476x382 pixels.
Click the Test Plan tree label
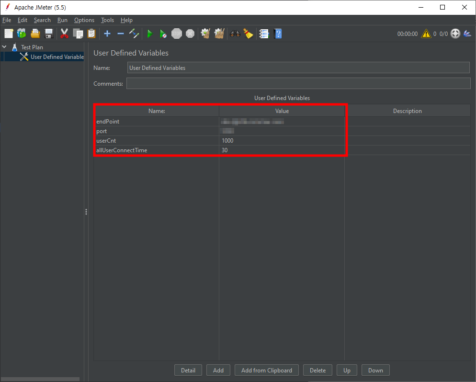32,47
